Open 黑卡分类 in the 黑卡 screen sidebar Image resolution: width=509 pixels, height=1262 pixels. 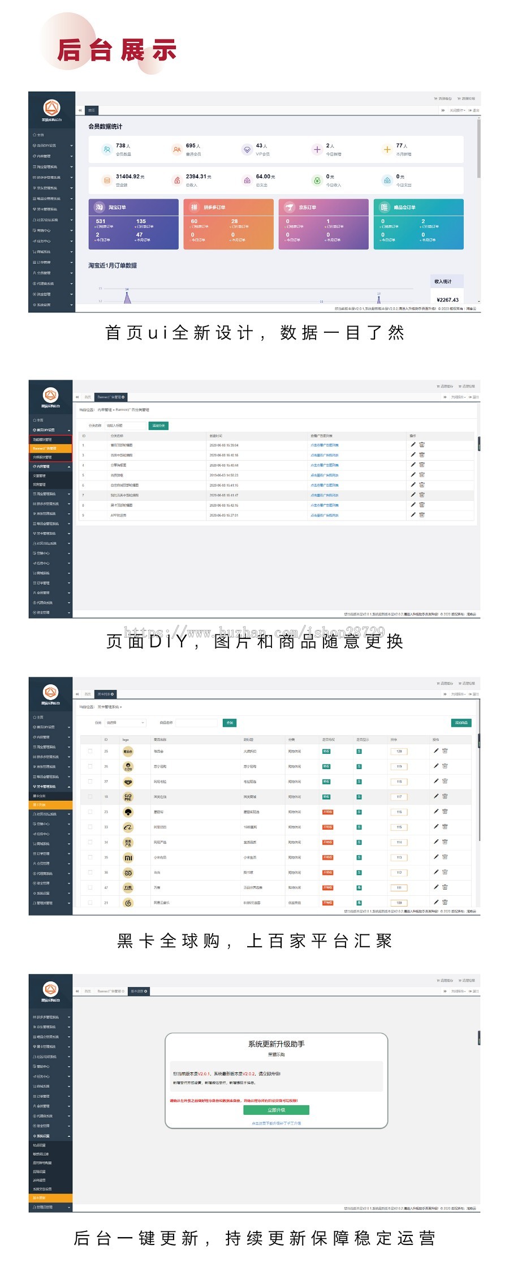pos(50,796)
